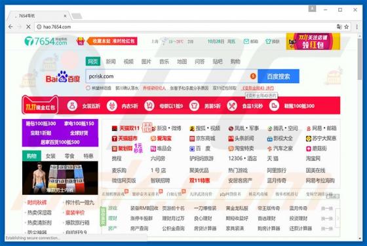Click the men's underwear ad image

(x=60, y=178)
